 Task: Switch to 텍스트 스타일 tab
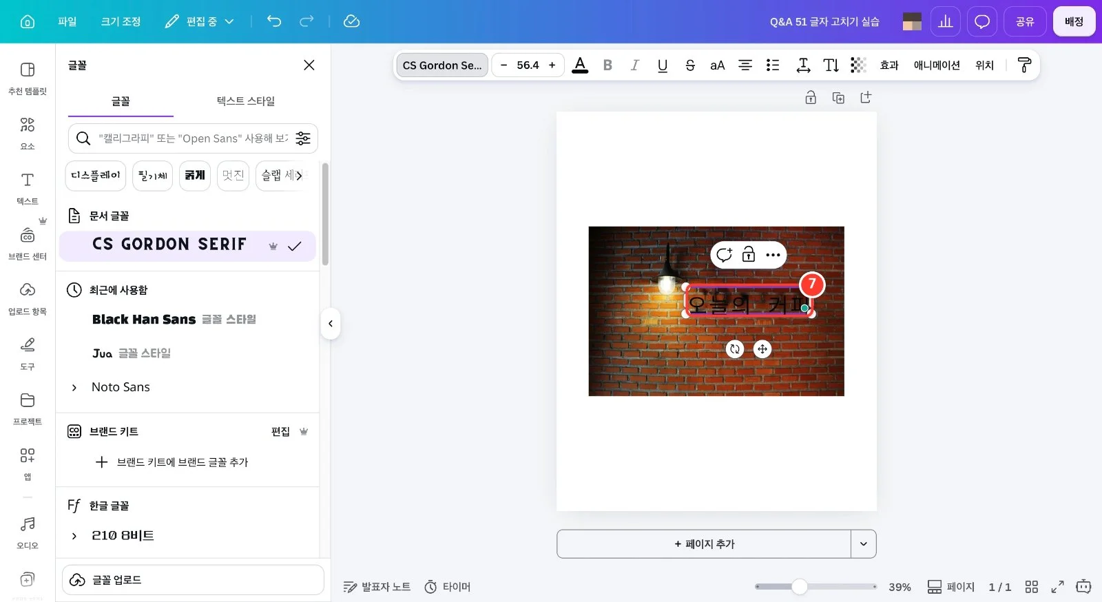click(x=246, y=101)
